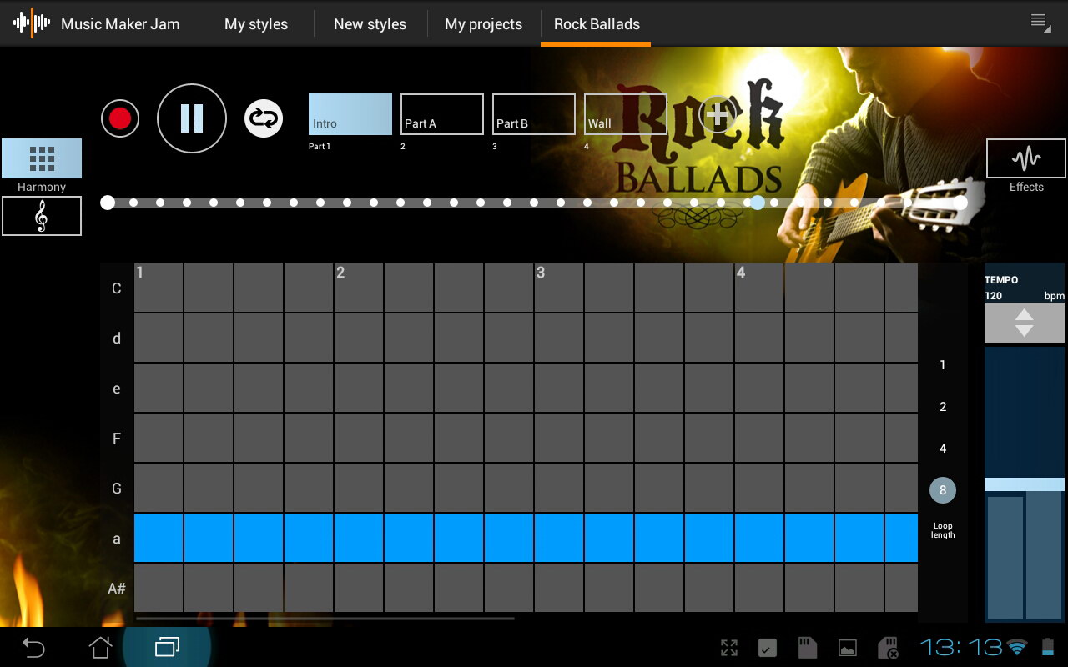Select the Rock Ballads tab

pos(597,24)
